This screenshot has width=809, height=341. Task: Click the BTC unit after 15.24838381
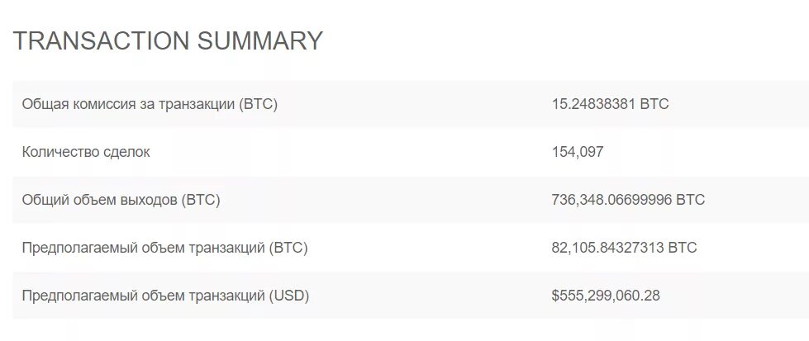pyautogui.click(x=654, y=104)
